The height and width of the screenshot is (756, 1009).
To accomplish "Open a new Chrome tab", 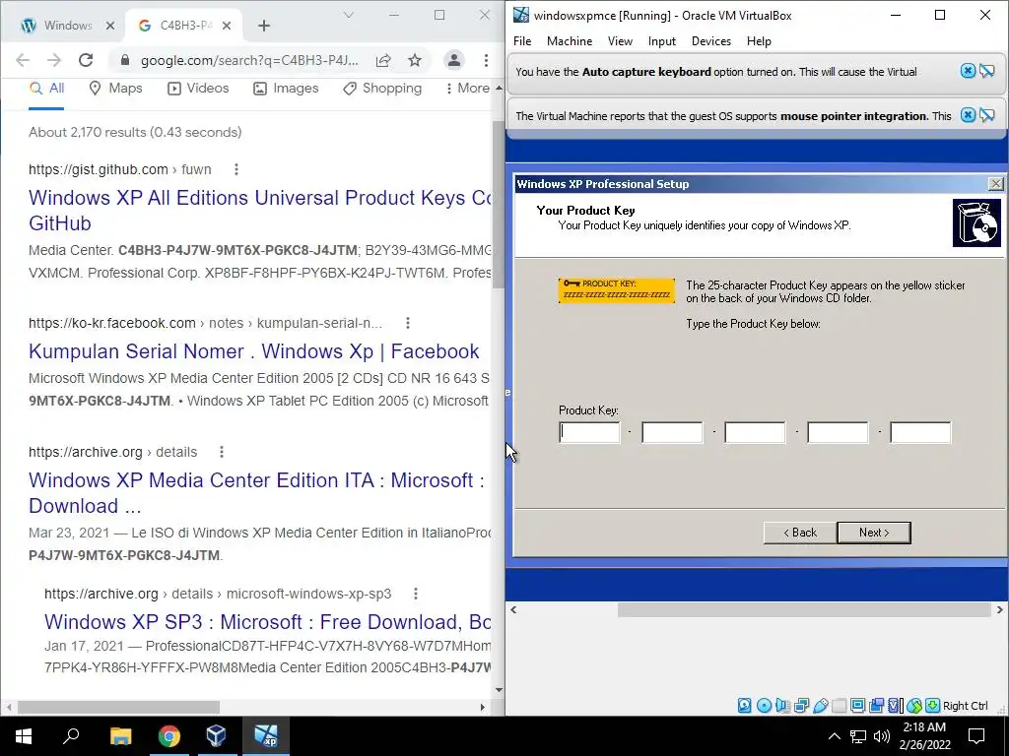I will 264,26.
